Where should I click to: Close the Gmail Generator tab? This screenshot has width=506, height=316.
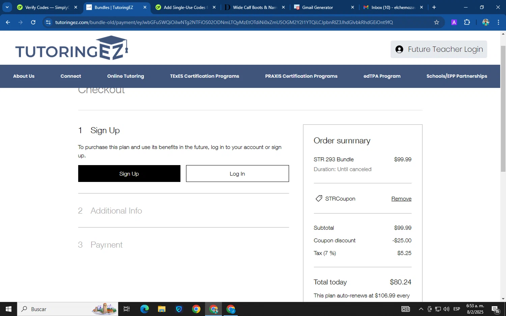click(353, 7)
